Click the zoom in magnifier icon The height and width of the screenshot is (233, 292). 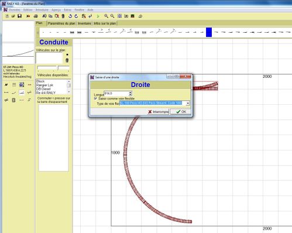pyautogui.click(x=106, y=16)
